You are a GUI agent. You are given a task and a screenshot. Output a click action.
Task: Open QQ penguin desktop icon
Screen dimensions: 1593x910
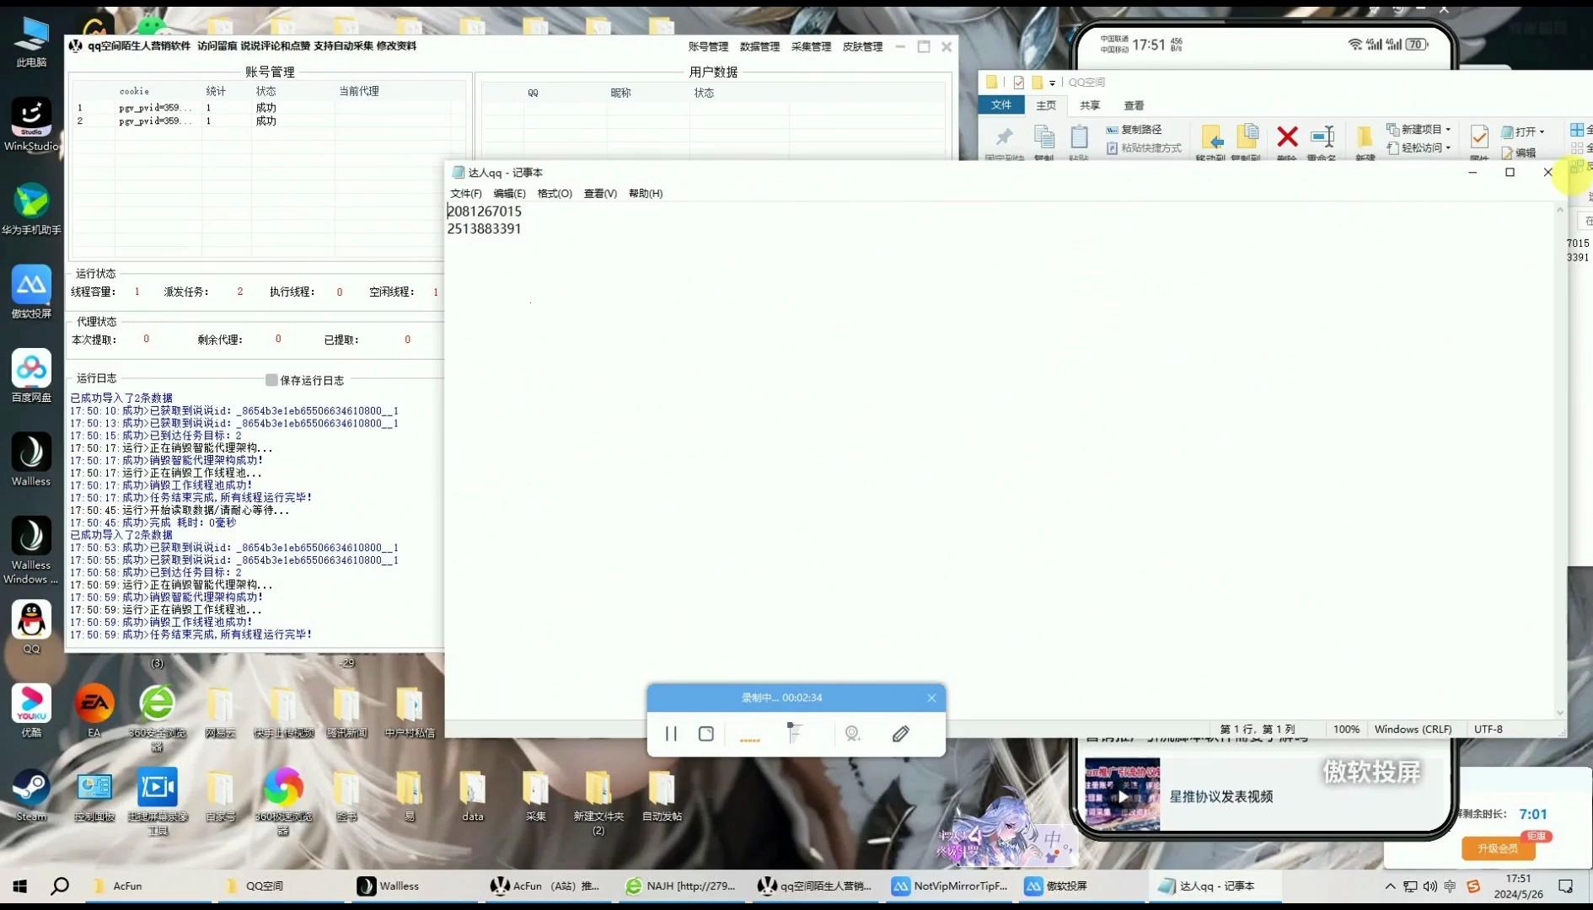31,627
